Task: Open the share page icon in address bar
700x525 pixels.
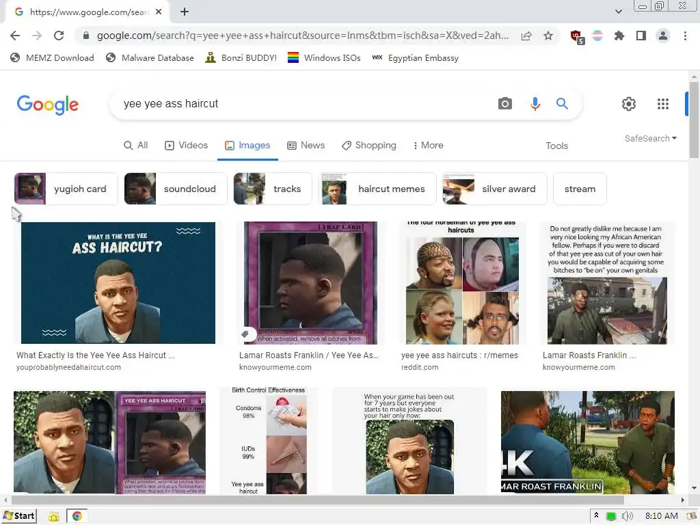Action: [526, 36]
